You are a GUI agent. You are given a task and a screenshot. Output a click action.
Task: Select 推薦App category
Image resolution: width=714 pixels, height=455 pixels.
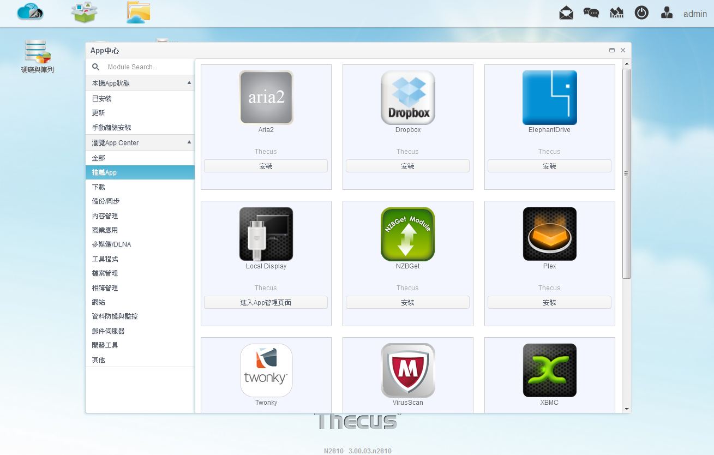coord(140,172)
